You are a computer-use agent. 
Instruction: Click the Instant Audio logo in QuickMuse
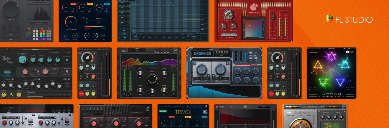[347, 52]
